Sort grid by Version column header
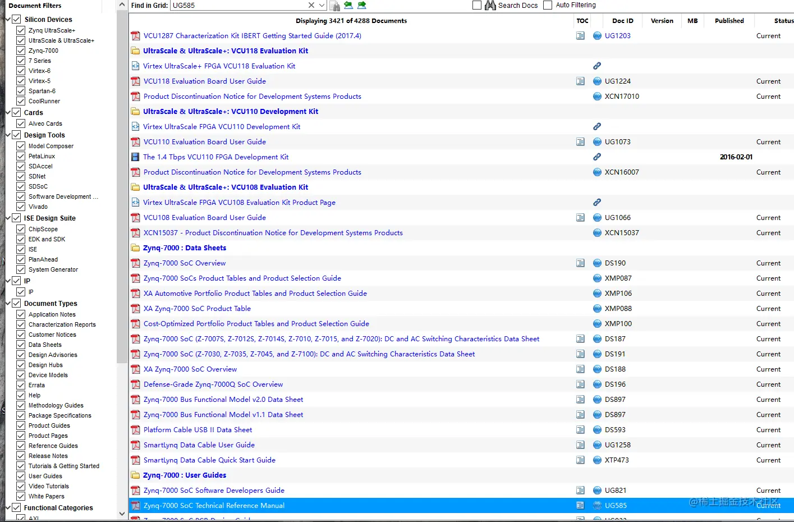The width and height of the screenshot is (794, 522). (662, 21)
